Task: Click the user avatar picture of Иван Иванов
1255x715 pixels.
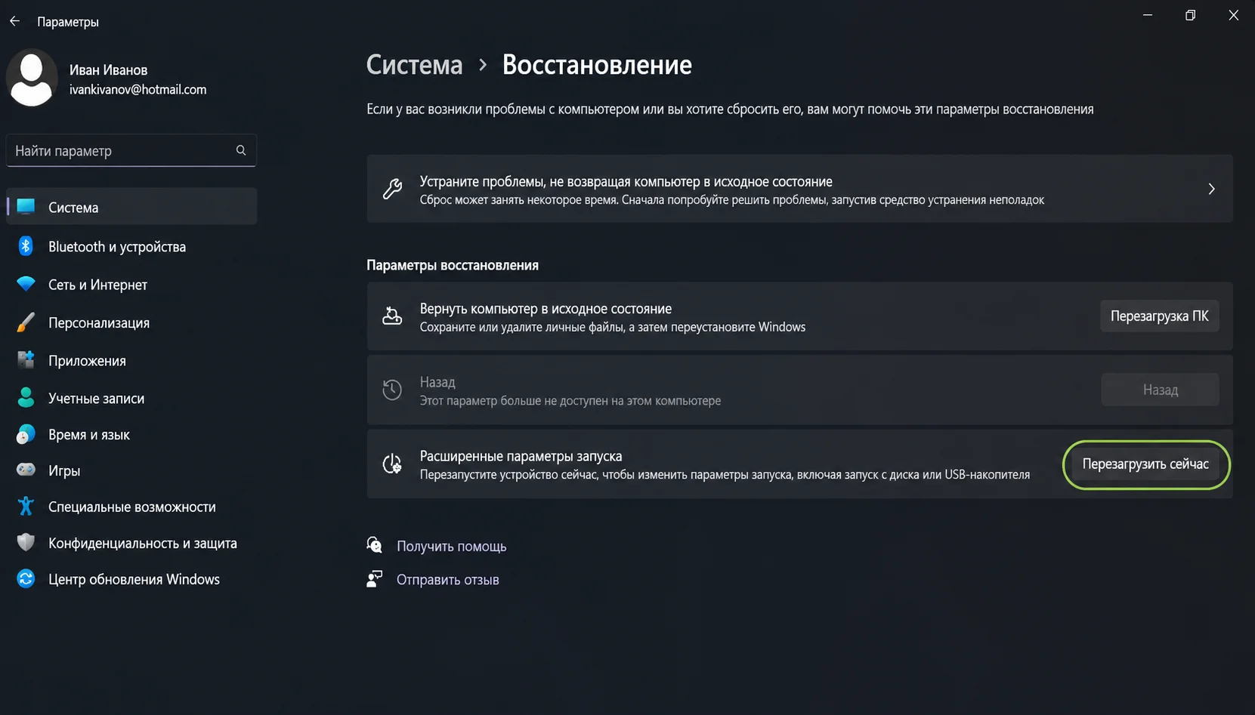Action: click(32, 79)
